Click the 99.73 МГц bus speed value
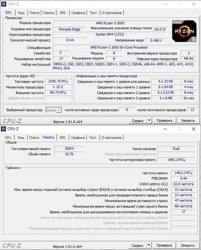Image resolution: width=201 pixels, height=250 pixels. 58,92
